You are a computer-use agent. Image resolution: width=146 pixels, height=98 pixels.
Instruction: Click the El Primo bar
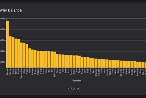[55, 60]
